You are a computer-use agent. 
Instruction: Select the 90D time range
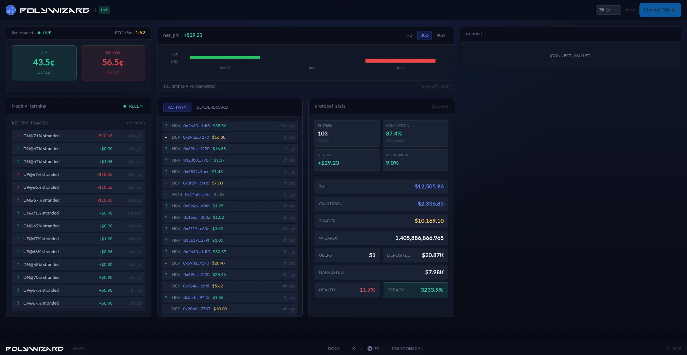(x=440, y=35)
